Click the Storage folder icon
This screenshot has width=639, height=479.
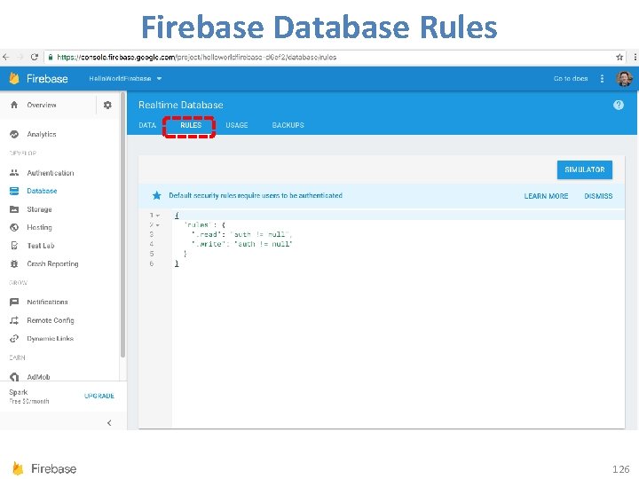point(14,209)
